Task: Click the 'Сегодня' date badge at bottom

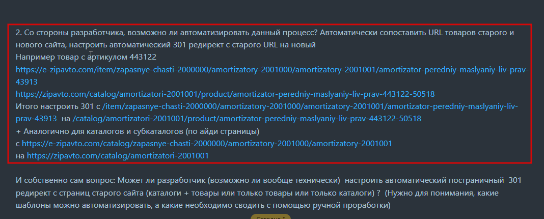Action: 270,217
